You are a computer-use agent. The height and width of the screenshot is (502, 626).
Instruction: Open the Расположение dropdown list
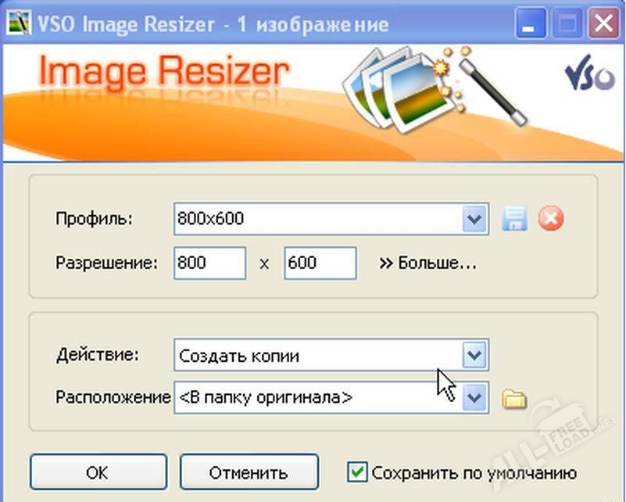[x=474, y=397]
